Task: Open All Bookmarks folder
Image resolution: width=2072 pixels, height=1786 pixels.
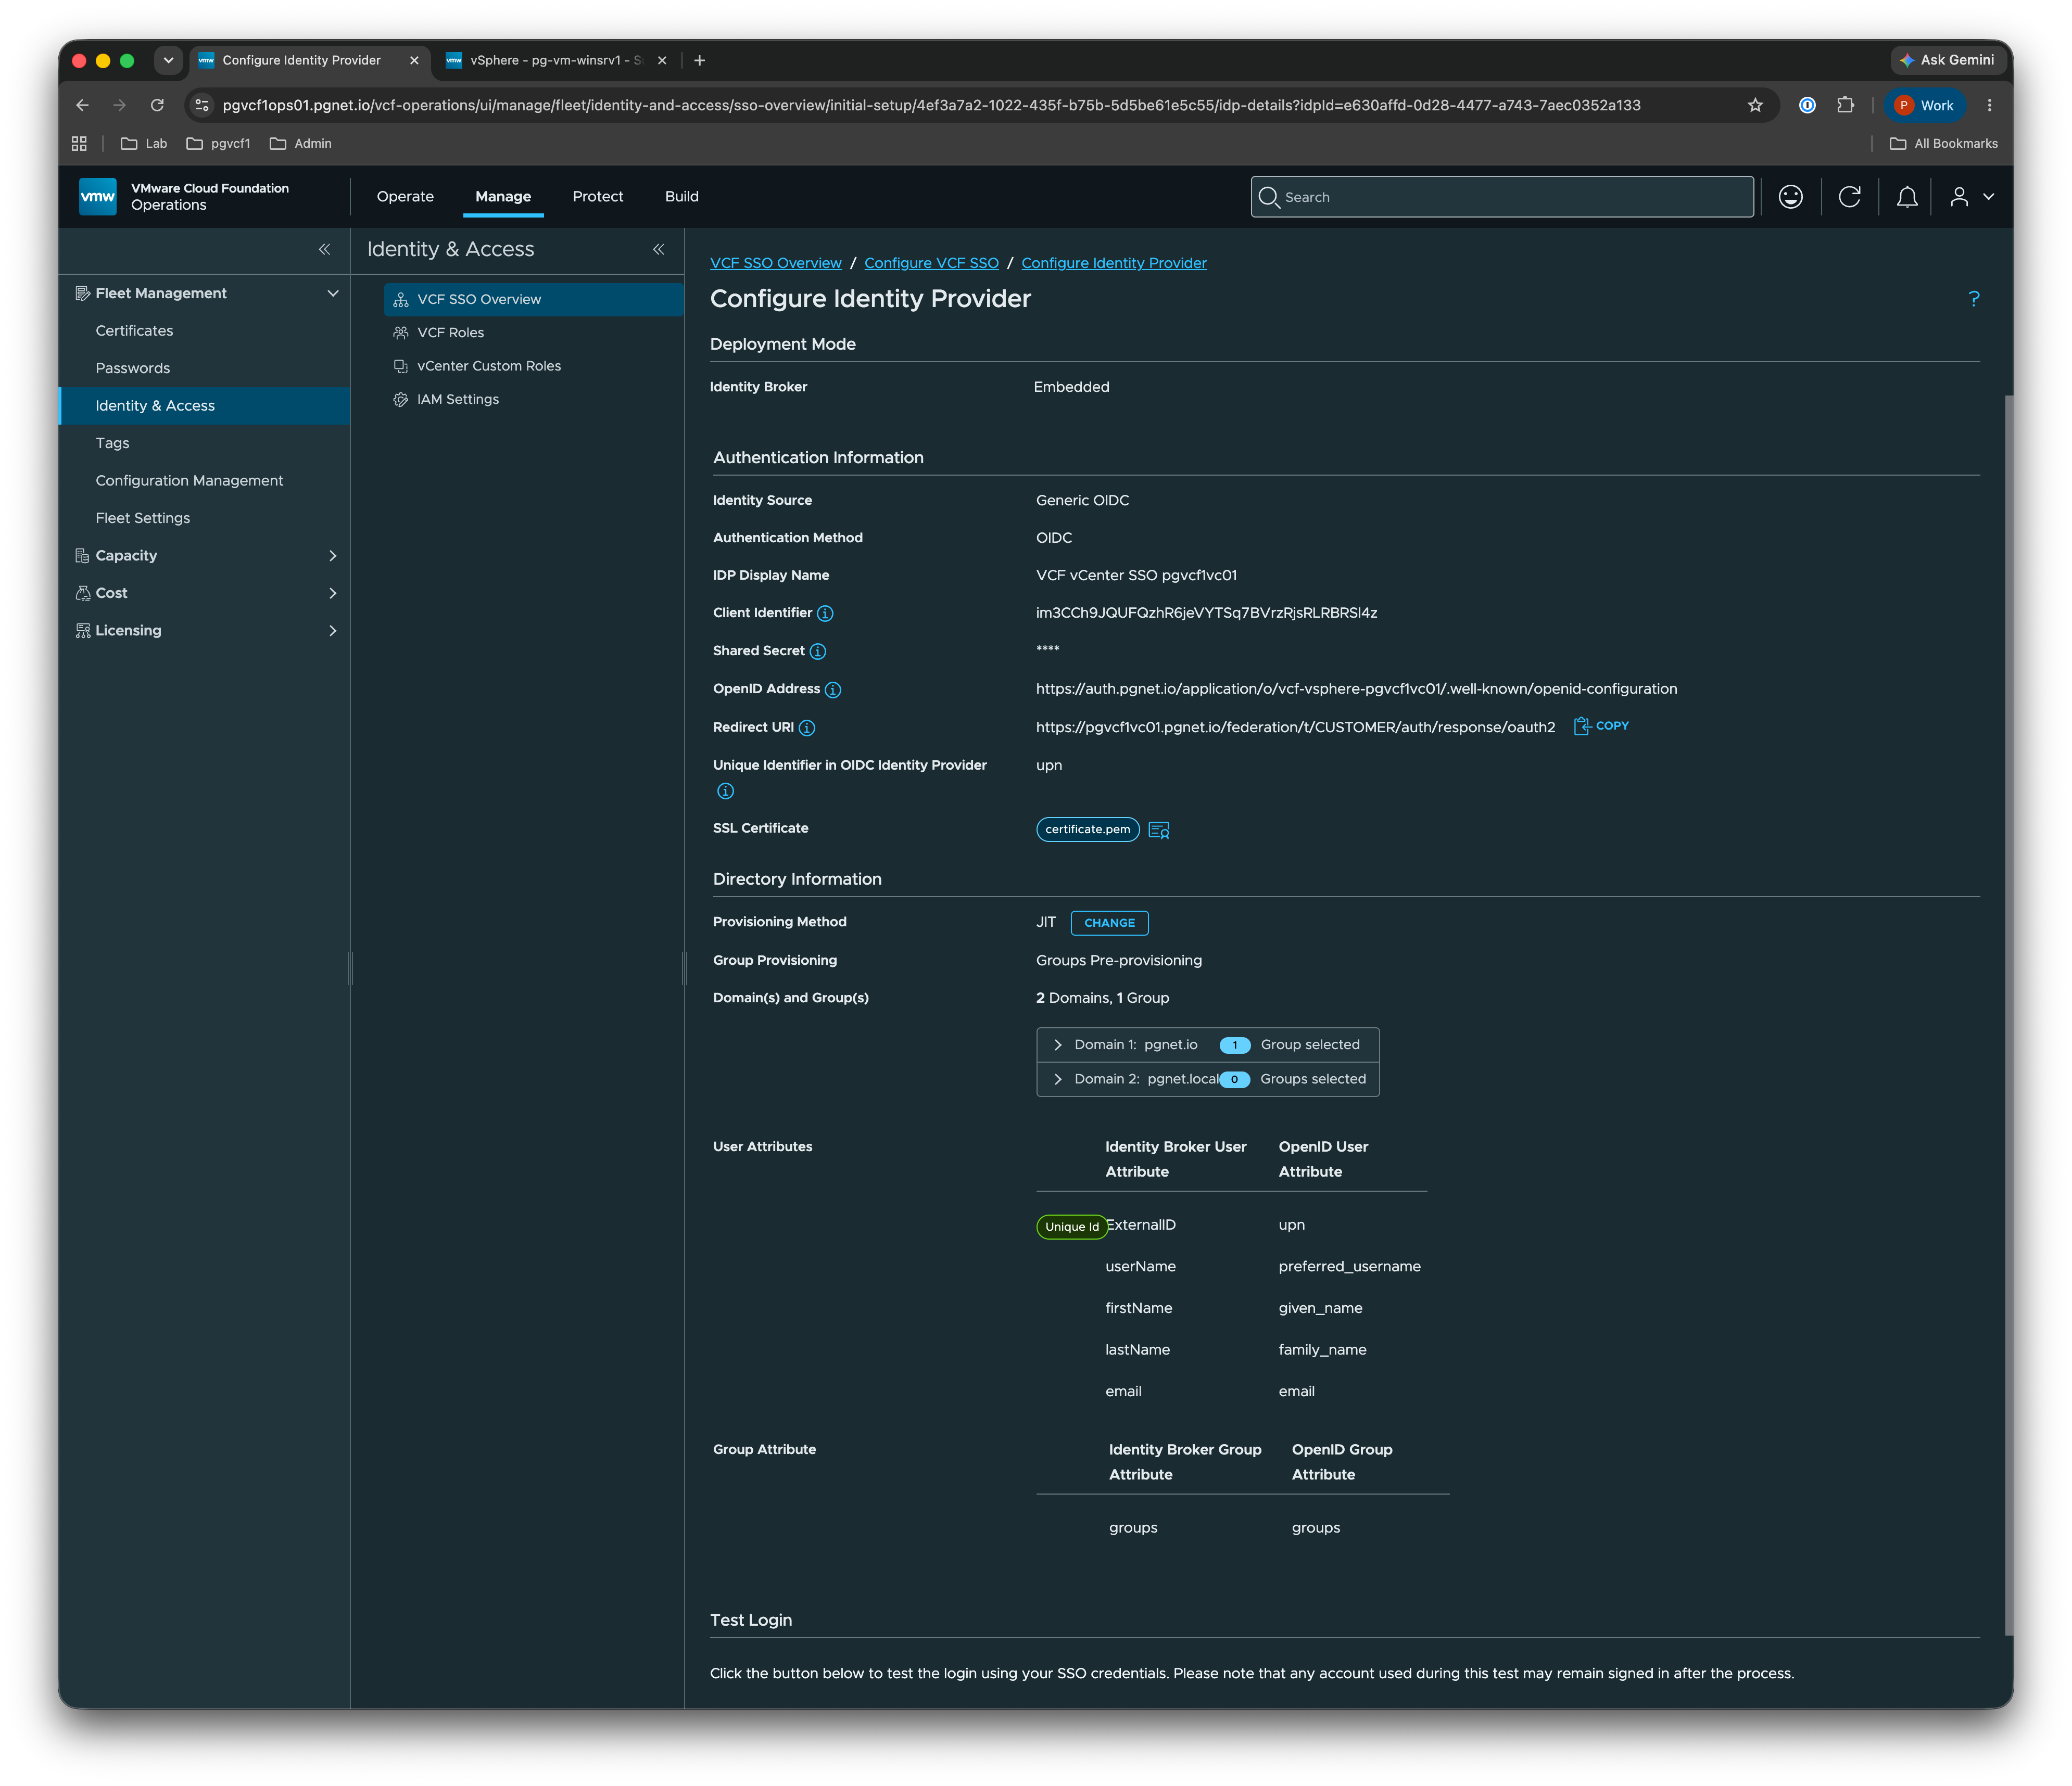Action: click(x=1944, y=144)
